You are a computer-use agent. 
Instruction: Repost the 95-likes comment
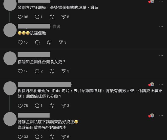pos(52,17)
